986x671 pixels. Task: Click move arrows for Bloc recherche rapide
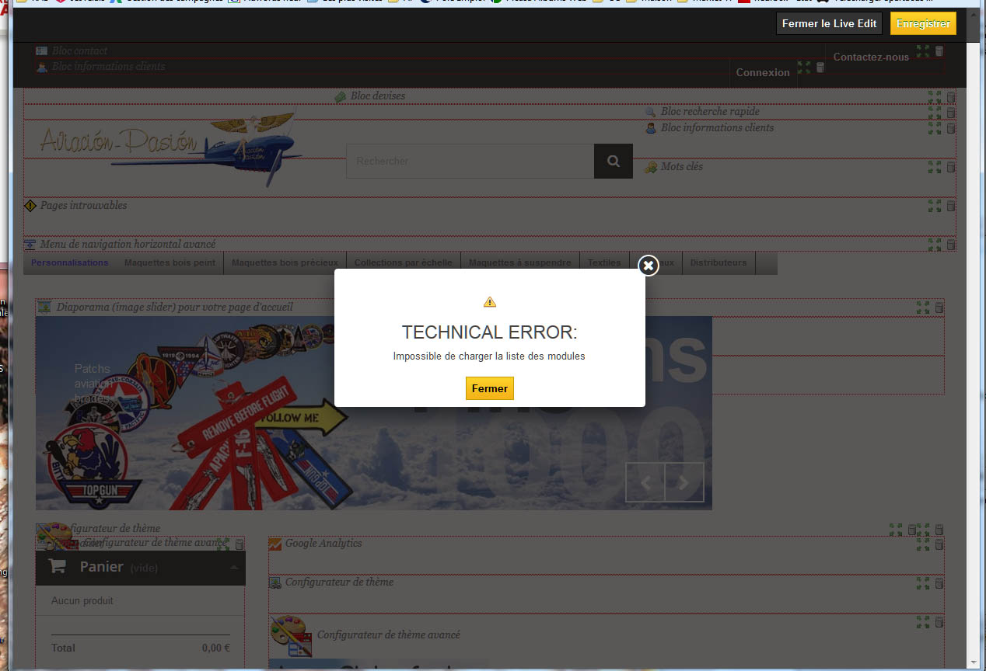click(935, 112)
